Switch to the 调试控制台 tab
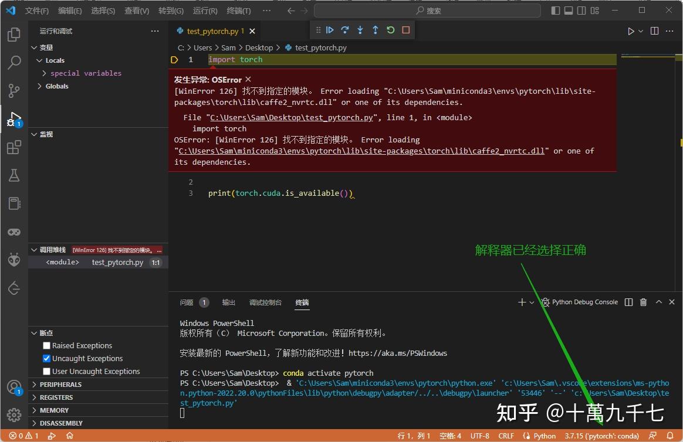 point(265,302)
